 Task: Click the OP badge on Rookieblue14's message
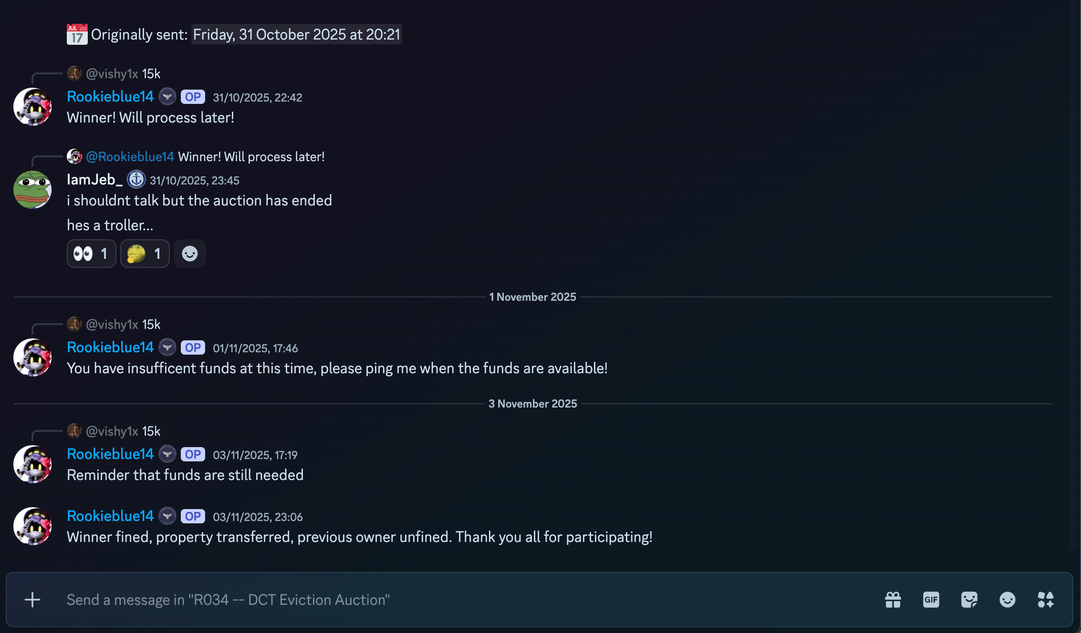coord(193,96)
